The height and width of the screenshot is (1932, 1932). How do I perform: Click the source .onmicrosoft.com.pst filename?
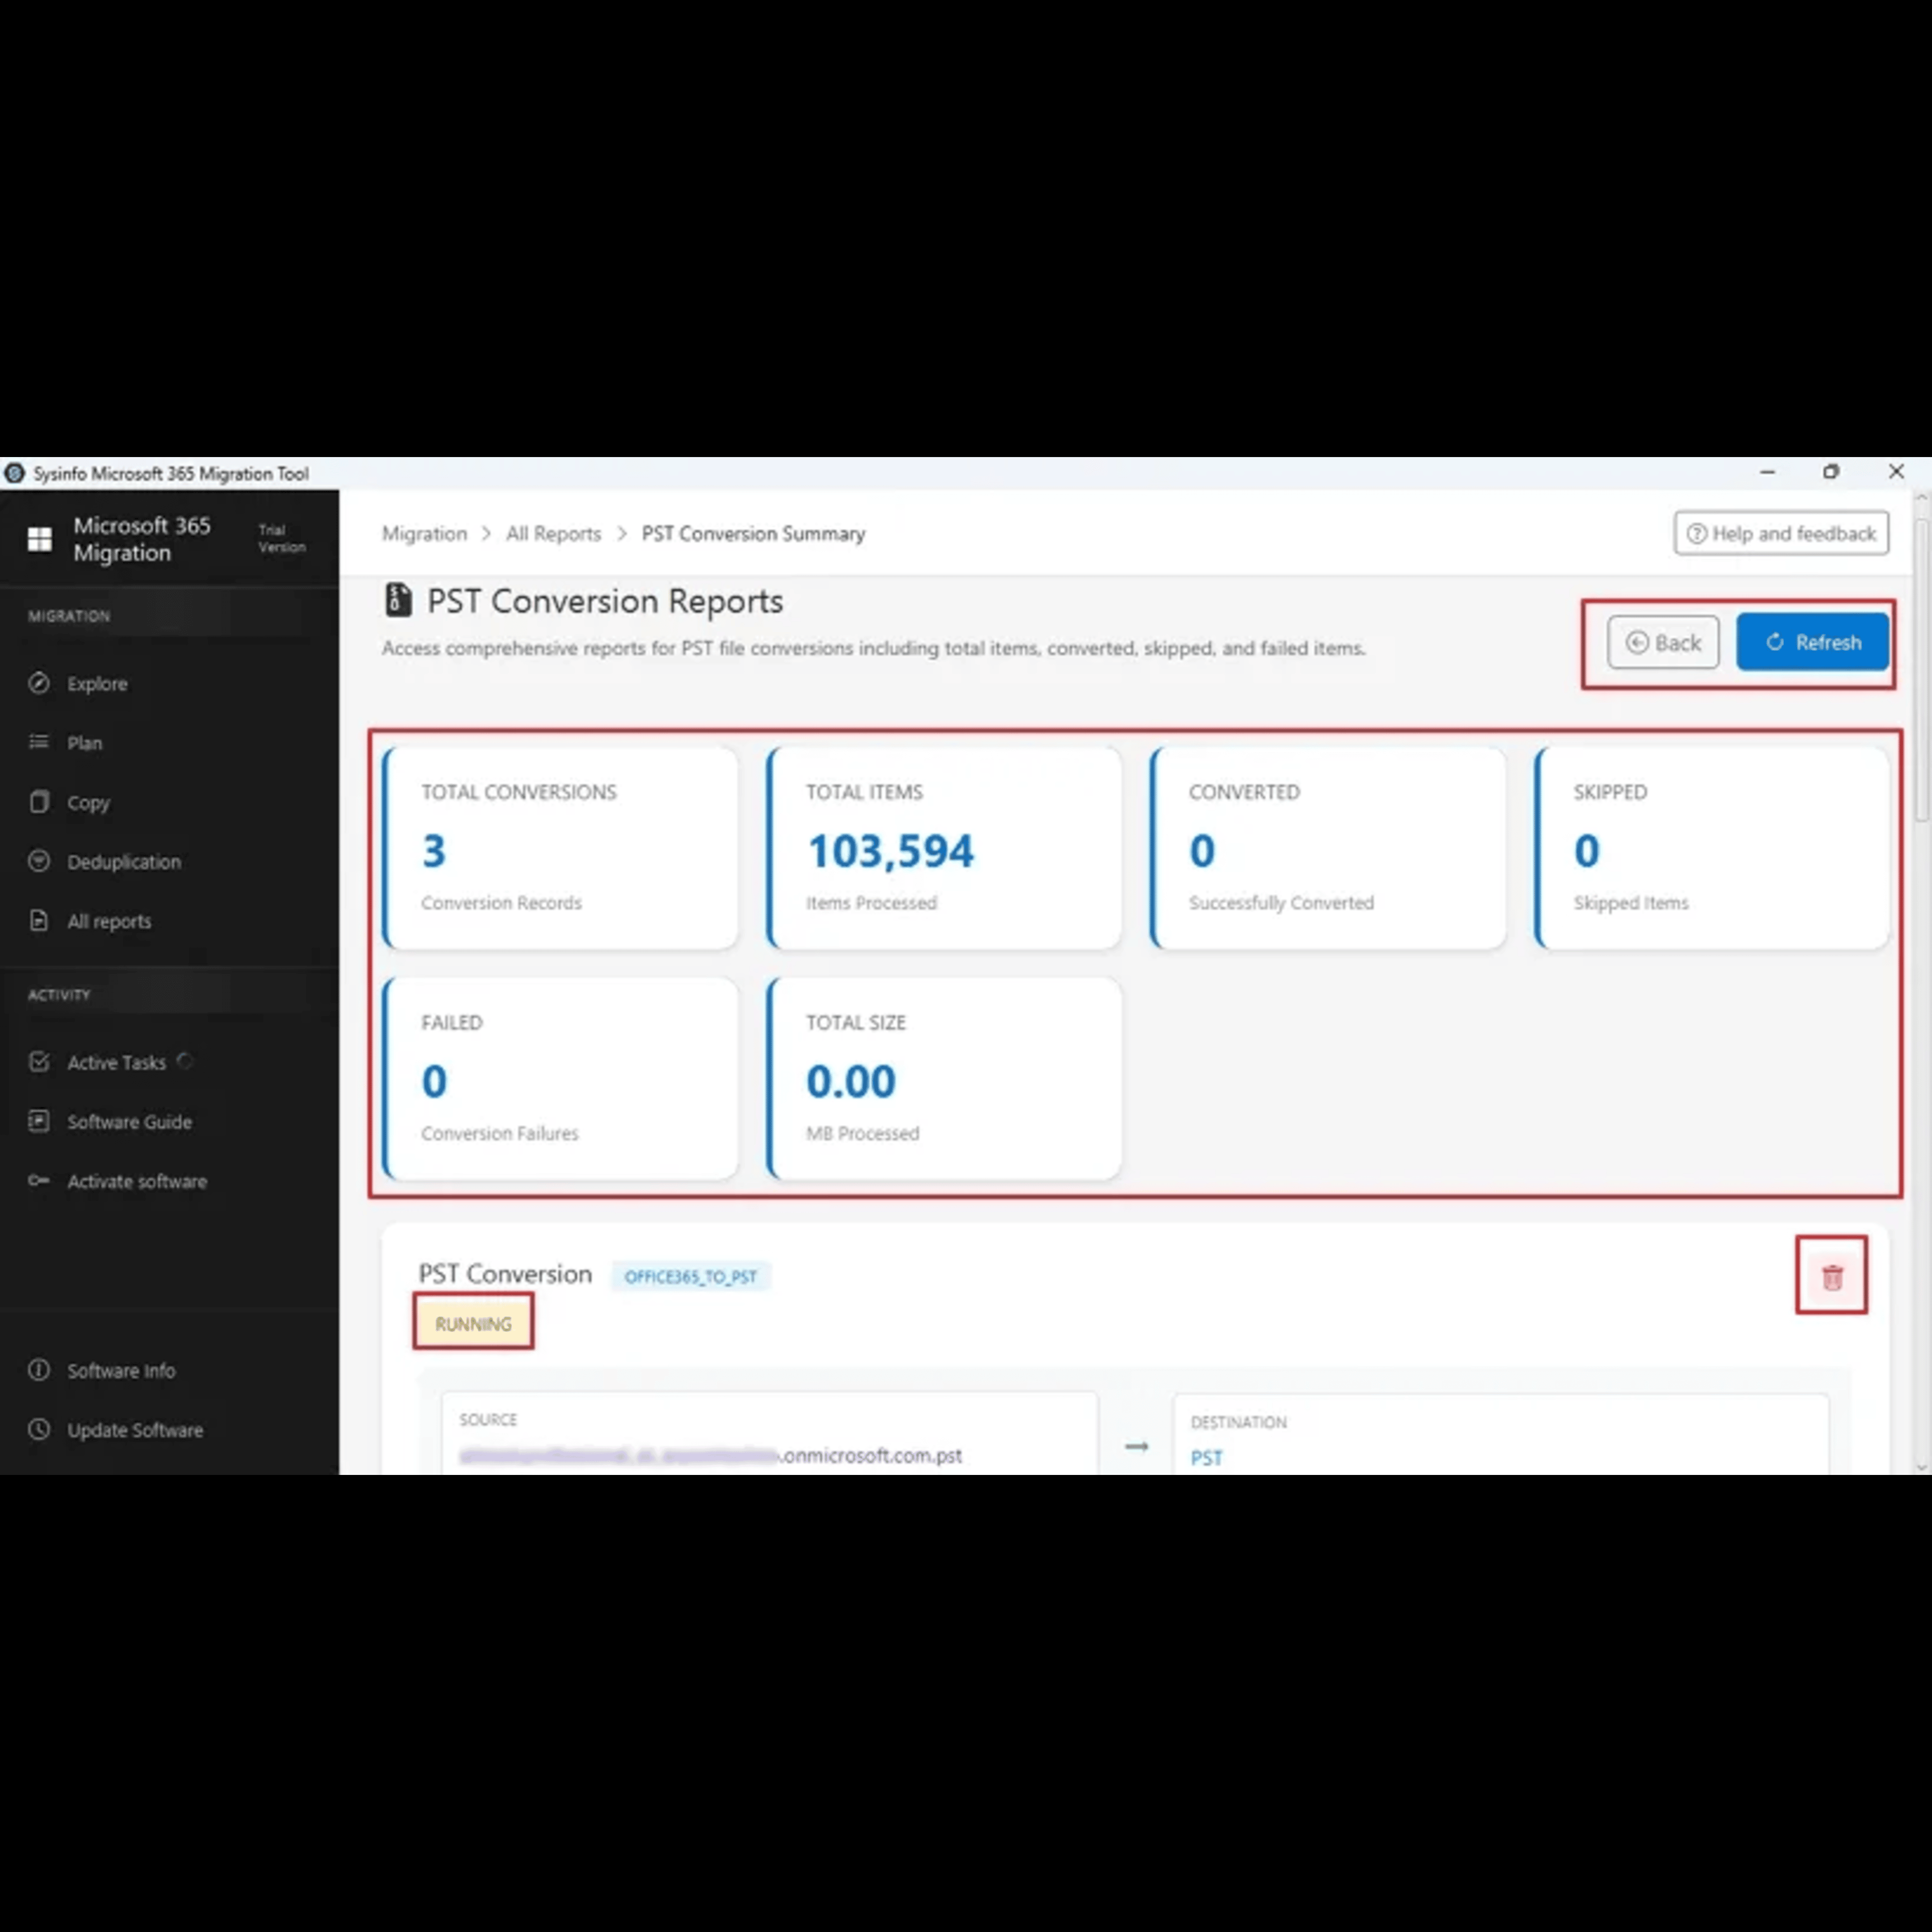710,1456
